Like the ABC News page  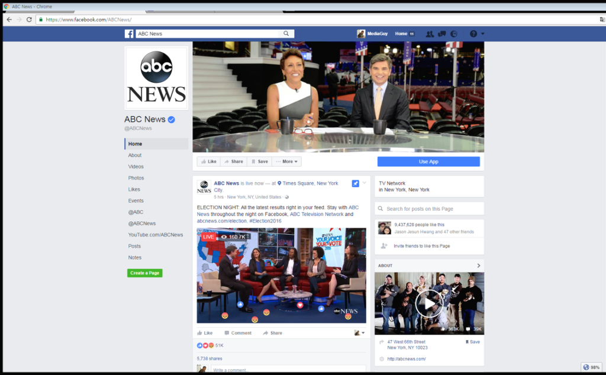click(x=209, y=162)
